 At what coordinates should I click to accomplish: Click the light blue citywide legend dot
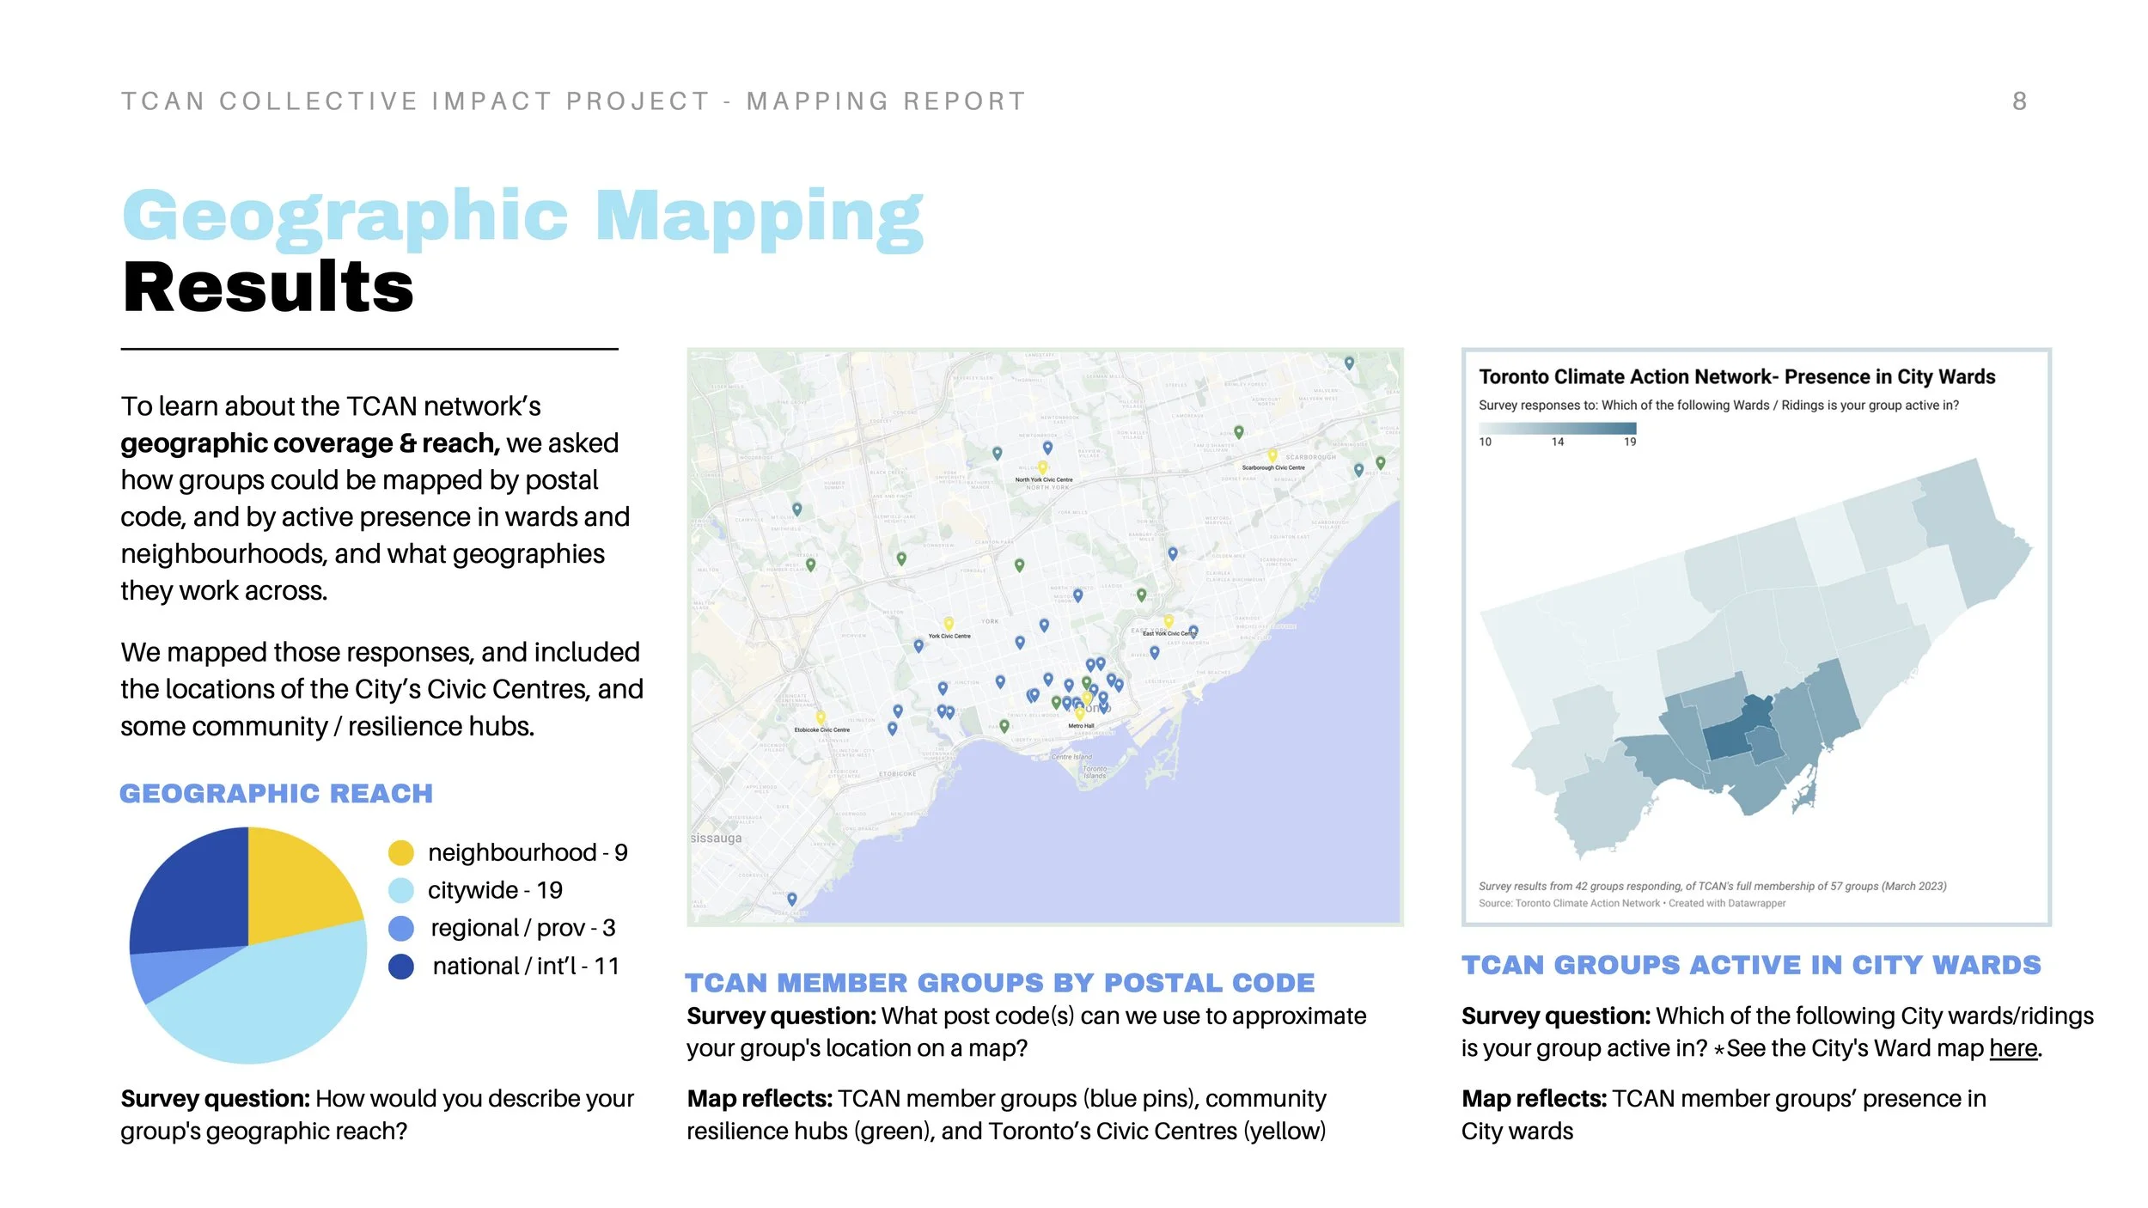click(401, 890)
